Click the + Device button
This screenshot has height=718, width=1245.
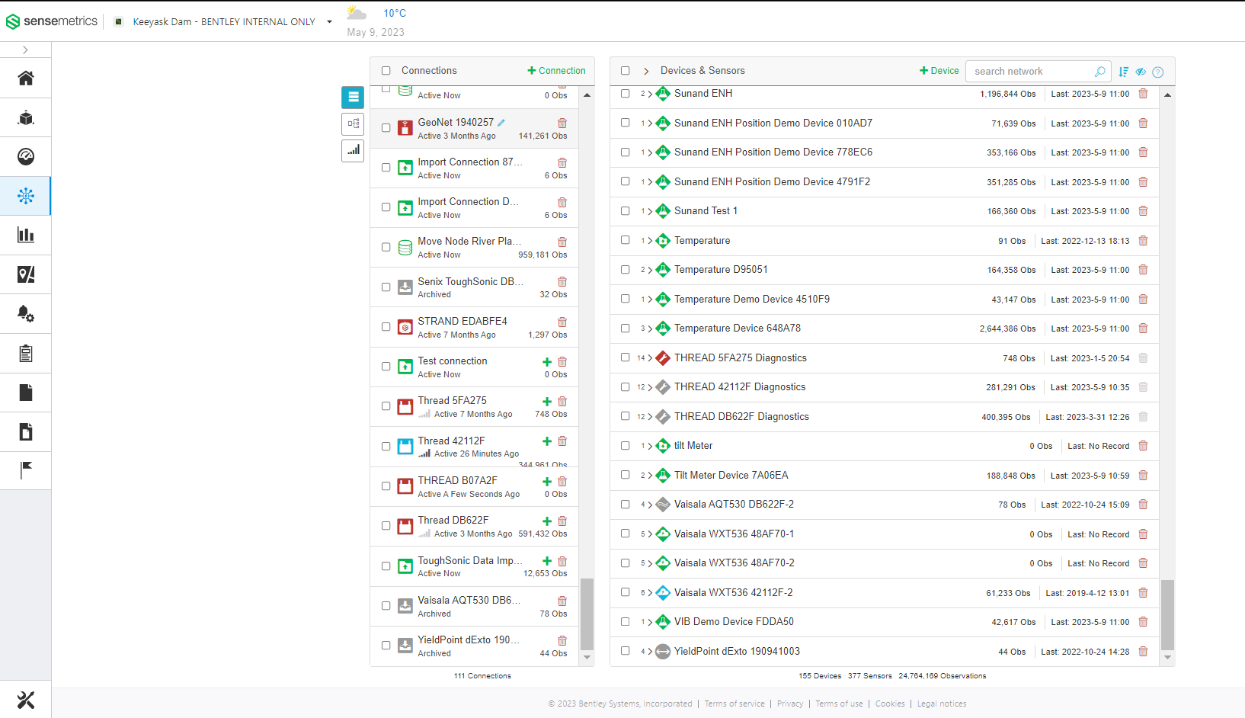939,71
